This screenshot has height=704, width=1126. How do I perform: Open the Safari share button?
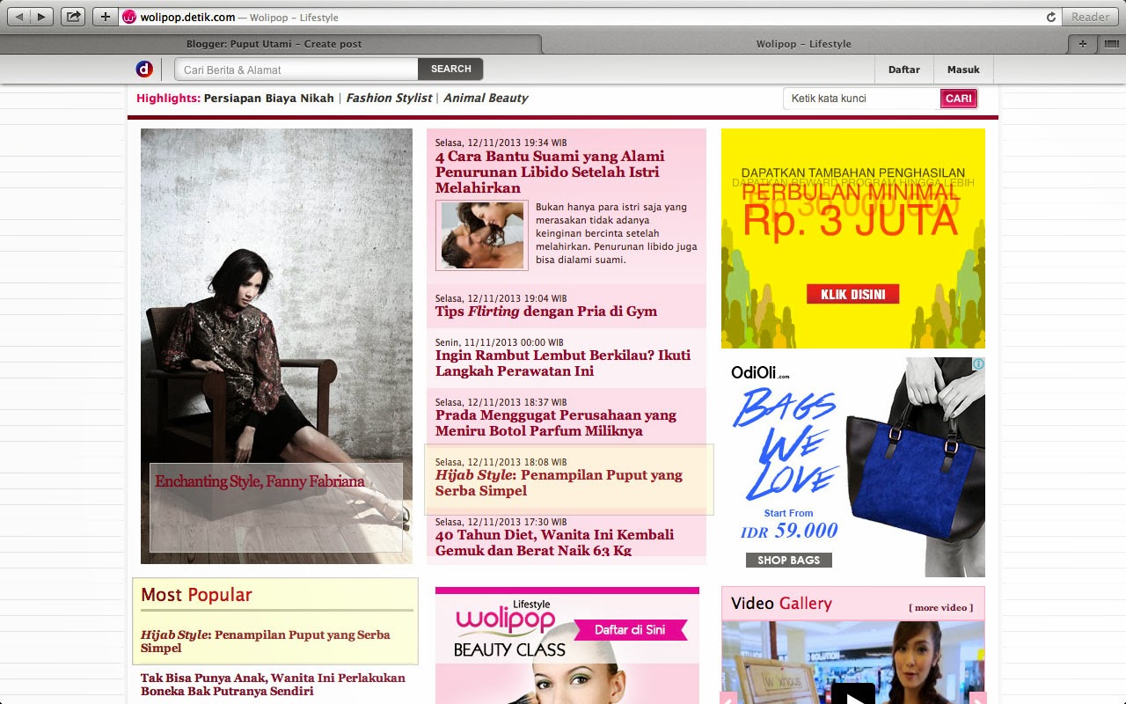74,17
